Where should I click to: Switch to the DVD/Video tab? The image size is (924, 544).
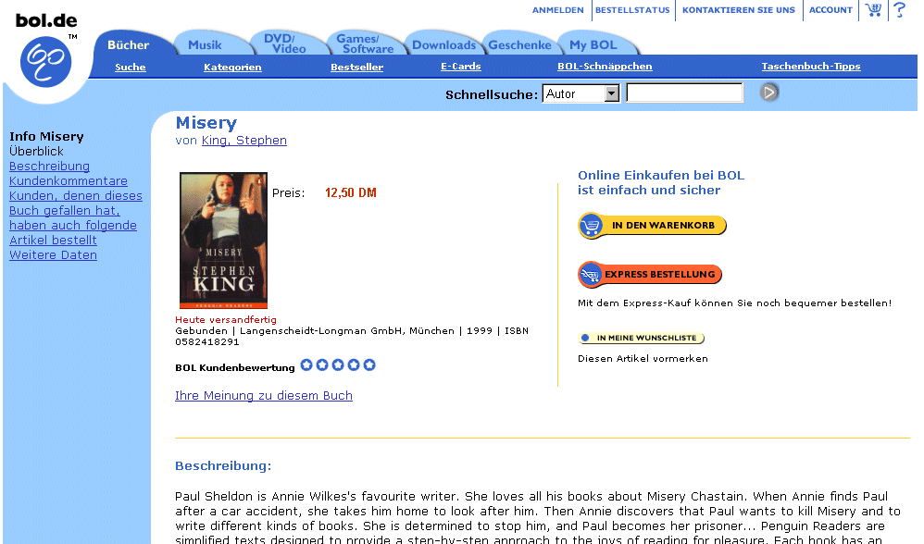pyautogui.click(x=284, y=43)
